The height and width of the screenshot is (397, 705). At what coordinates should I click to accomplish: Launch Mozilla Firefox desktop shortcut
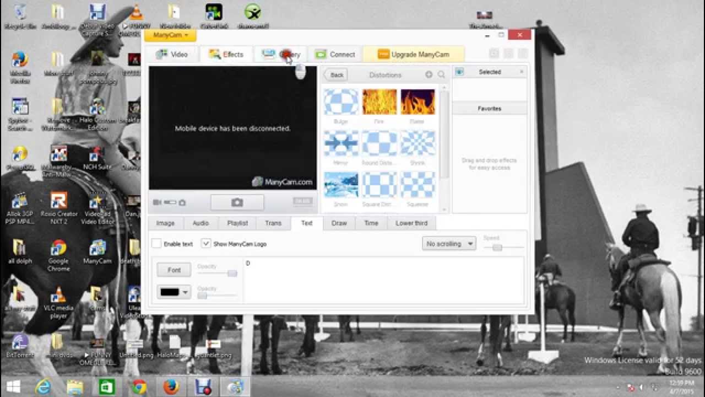tap(20, 67)
